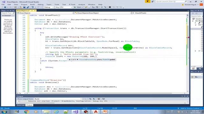Screen dimensions: 204x114
Task: Click previous overload arrow in signature tooltip
Action: point(69,60)
